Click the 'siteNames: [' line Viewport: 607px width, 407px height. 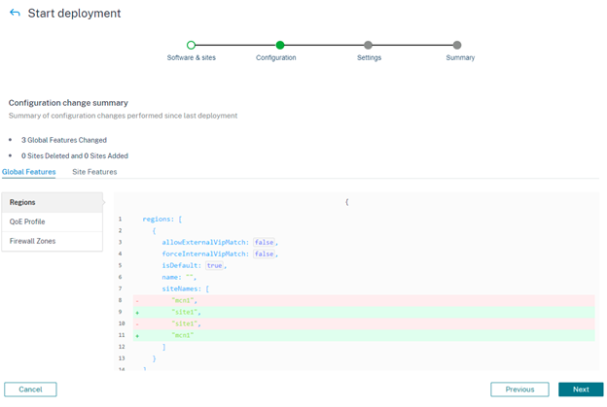click(x=186, y=288)
